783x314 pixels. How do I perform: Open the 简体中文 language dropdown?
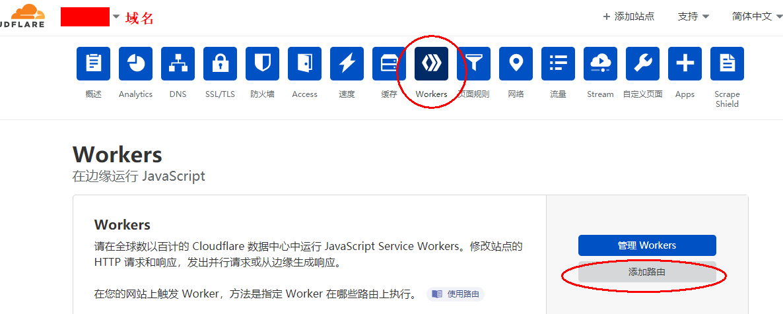tap(756, 16)
